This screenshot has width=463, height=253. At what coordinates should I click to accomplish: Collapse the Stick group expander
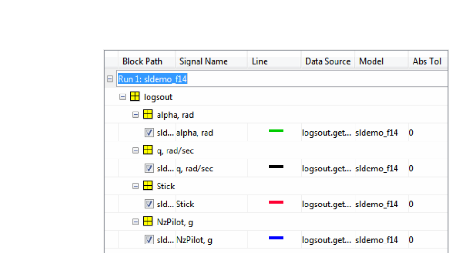tap(135, 186)
